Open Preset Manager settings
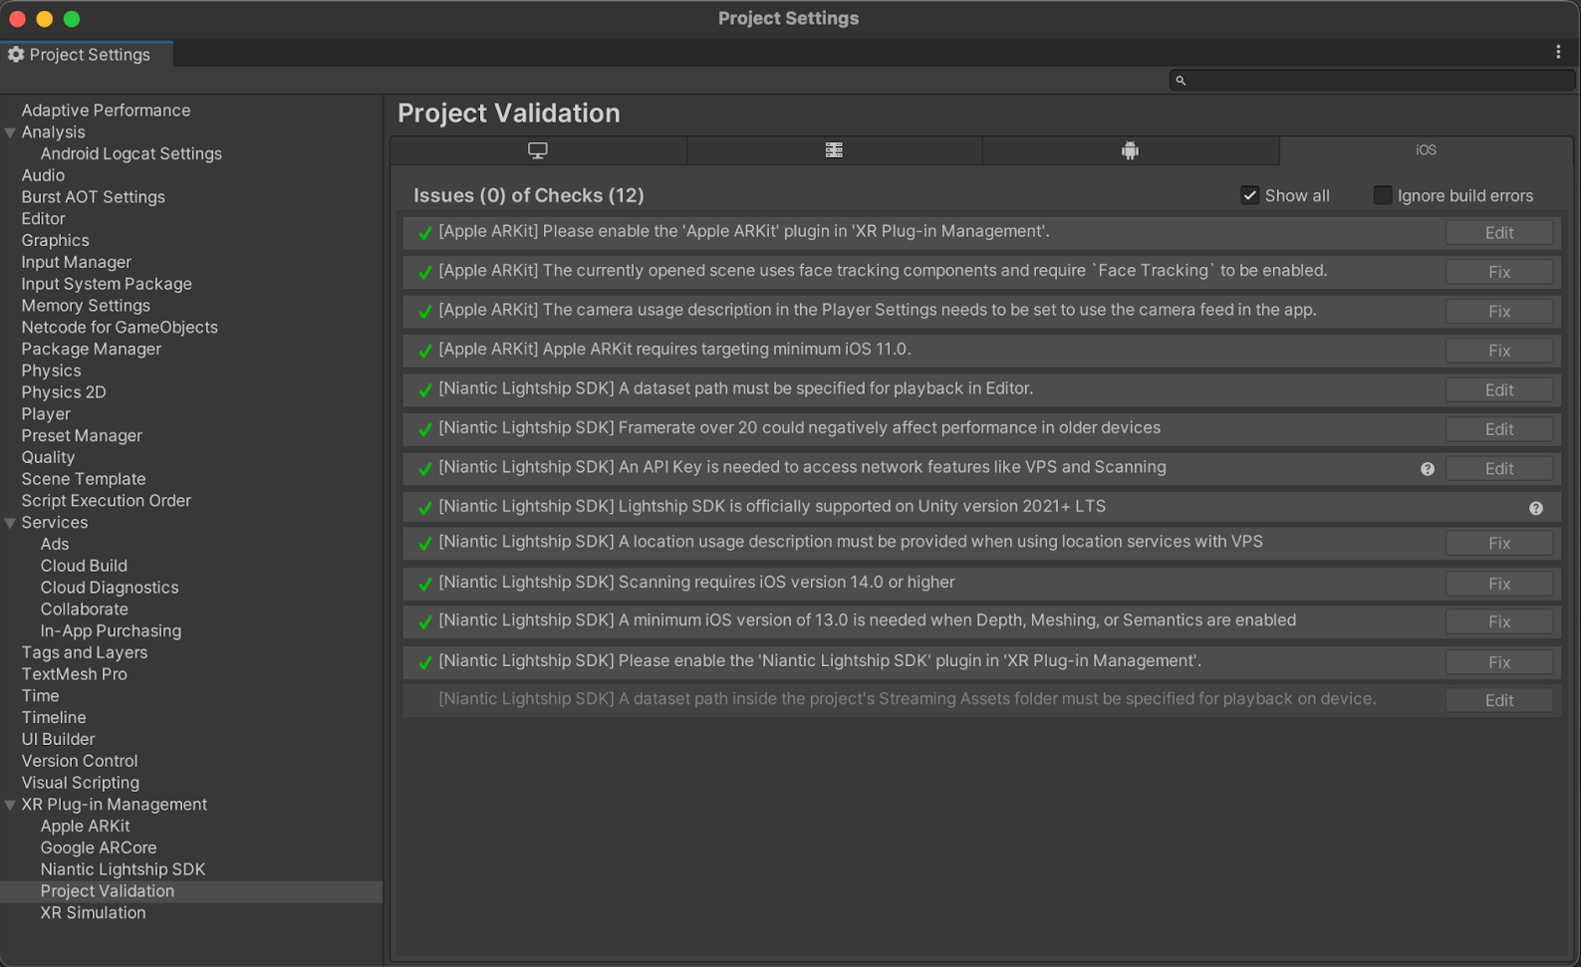This screenshot has height=967, width=1581. [82, 435]
